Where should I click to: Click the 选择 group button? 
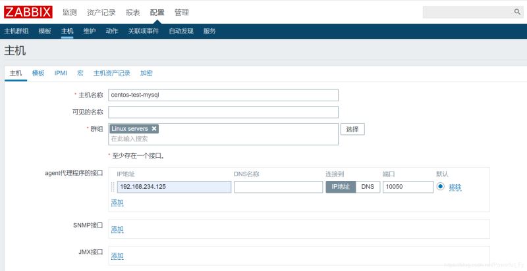click(352, 130)
